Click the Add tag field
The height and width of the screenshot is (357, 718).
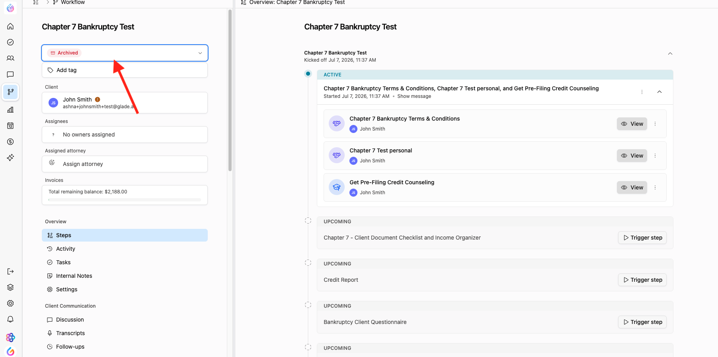click(x=125, y=70)
